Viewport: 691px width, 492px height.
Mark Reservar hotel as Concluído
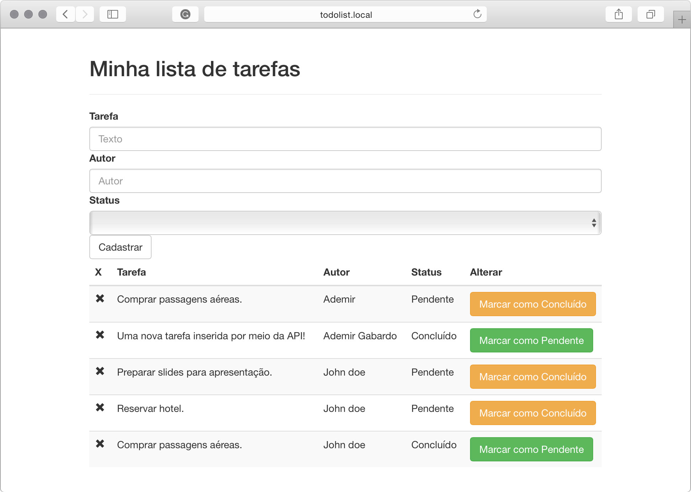[x=532, y=413]
